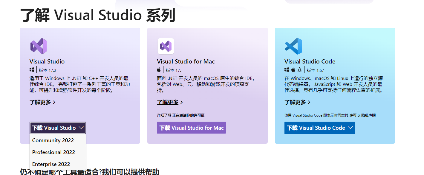The width and height of the screenshot is (424, 175).
Task: Choose Professional 2022 download option
Action: (58, 152)
